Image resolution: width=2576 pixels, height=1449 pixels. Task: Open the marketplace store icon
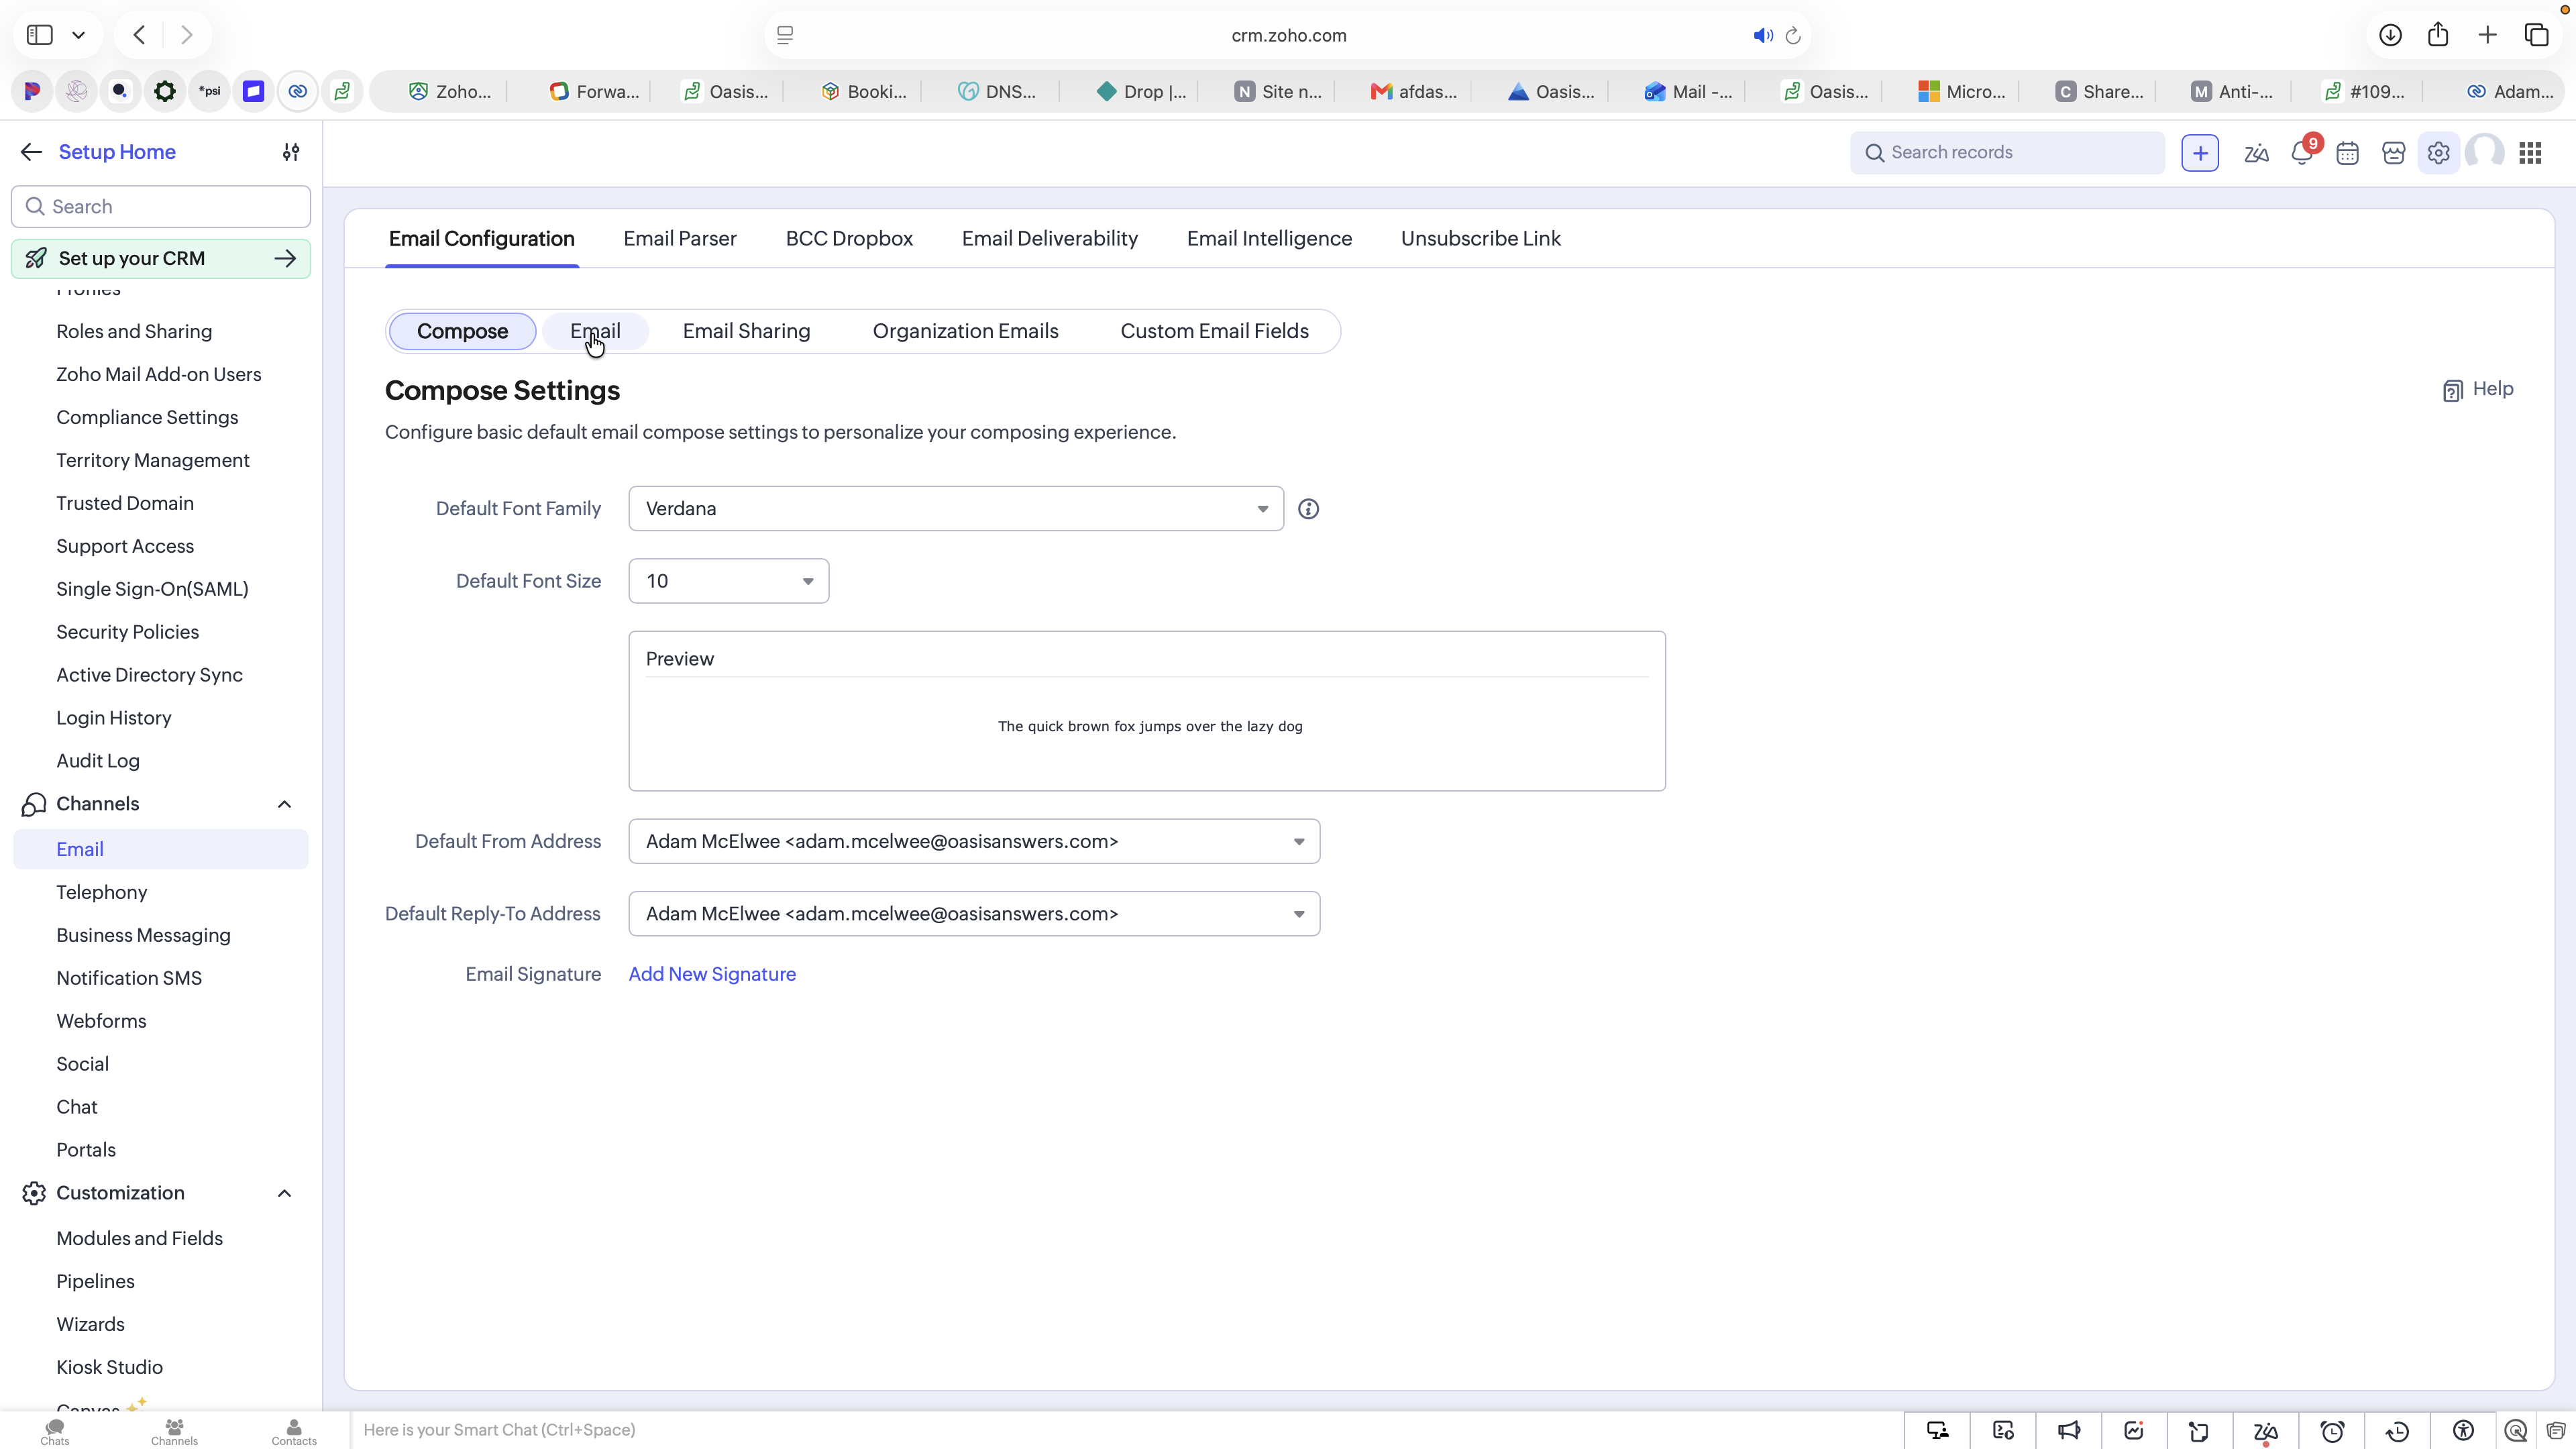[2394, 153]
